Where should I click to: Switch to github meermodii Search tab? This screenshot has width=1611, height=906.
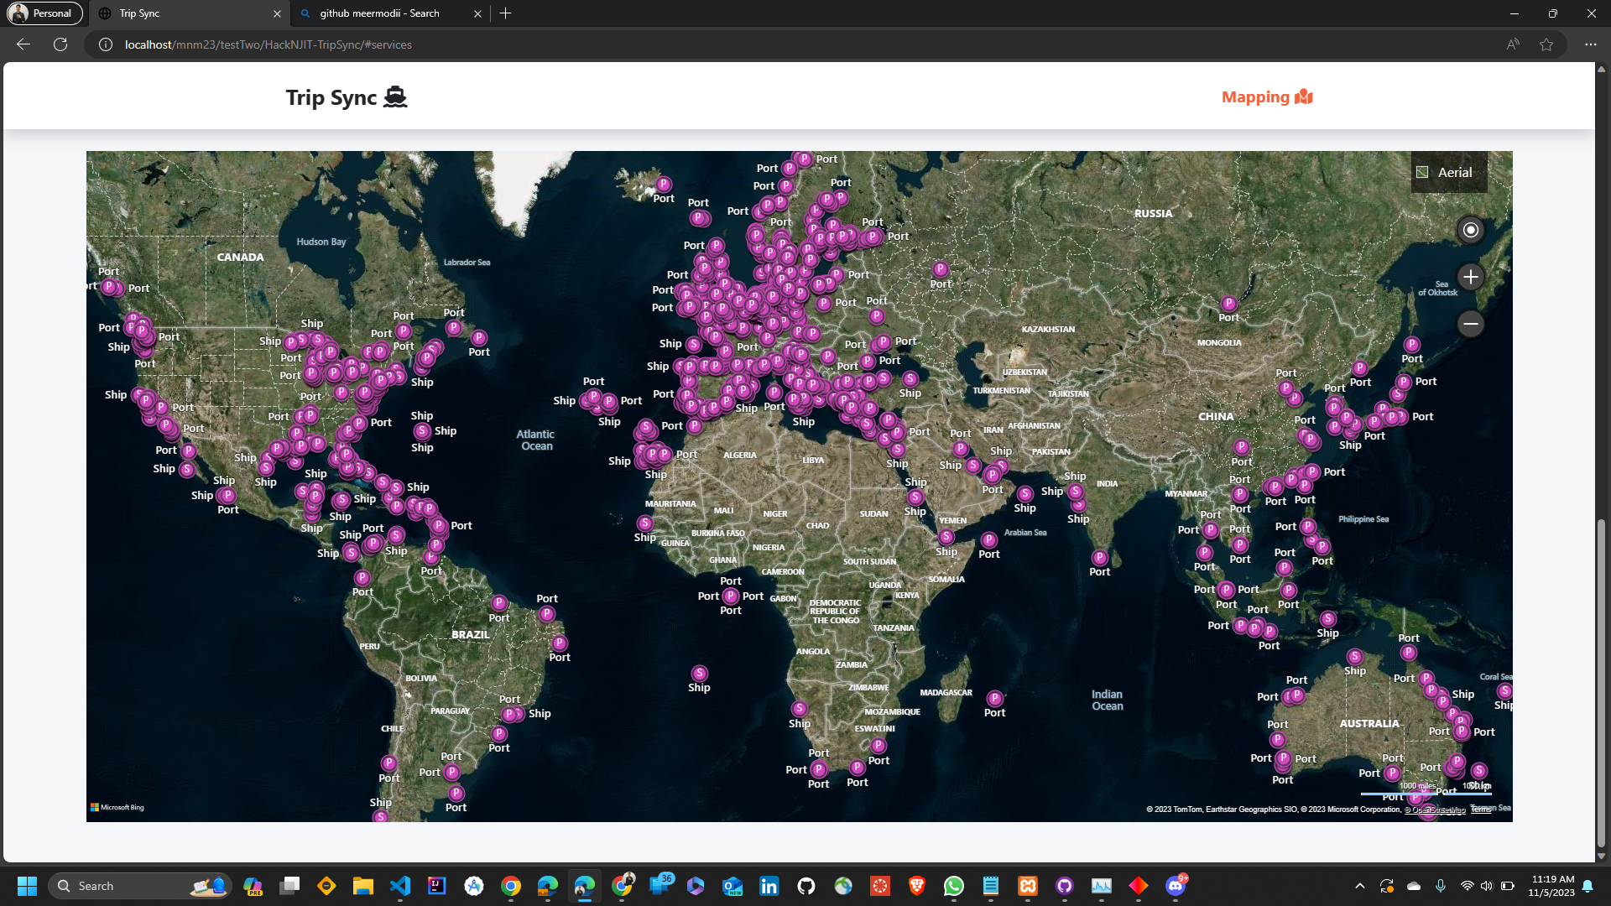[379, 13]
